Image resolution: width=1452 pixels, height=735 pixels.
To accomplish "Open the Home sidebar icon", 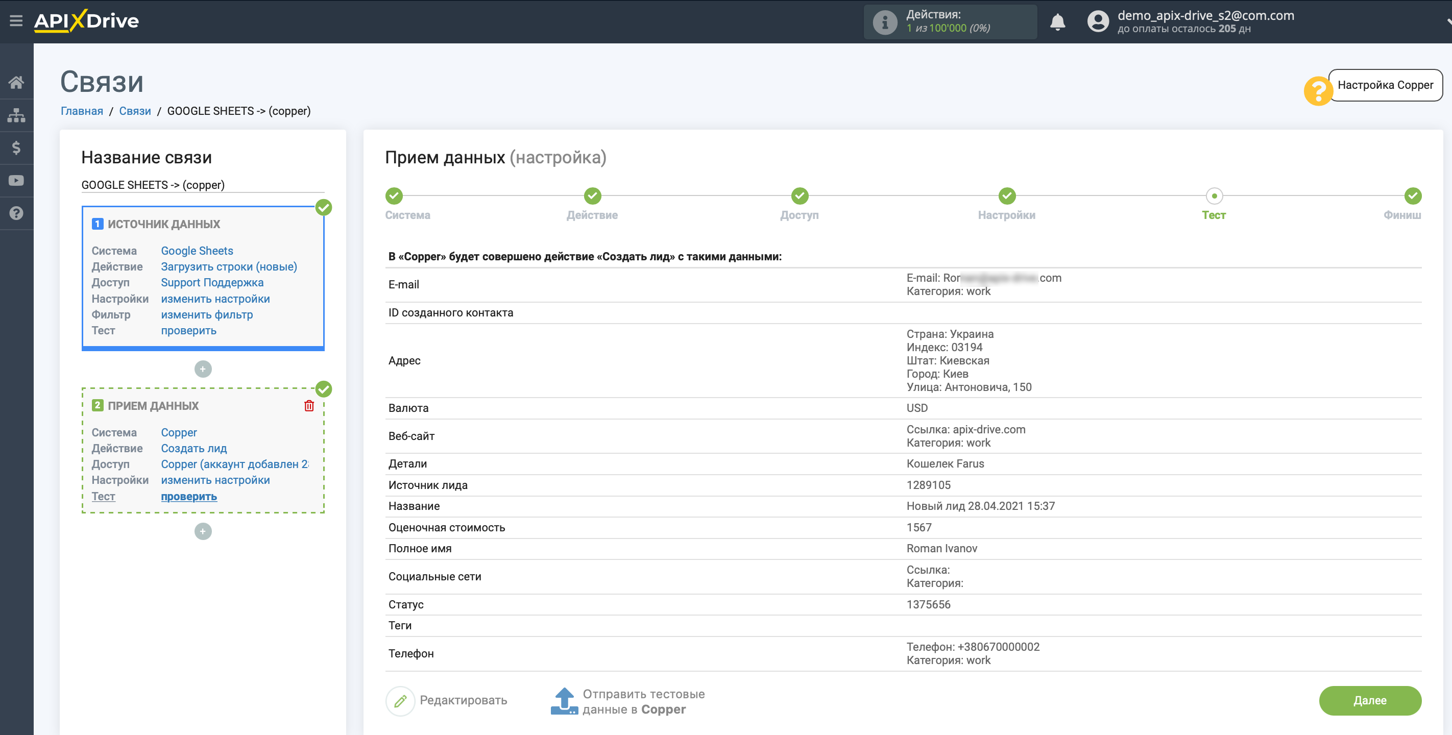I will pyautogui.click(x=16, y=82).
